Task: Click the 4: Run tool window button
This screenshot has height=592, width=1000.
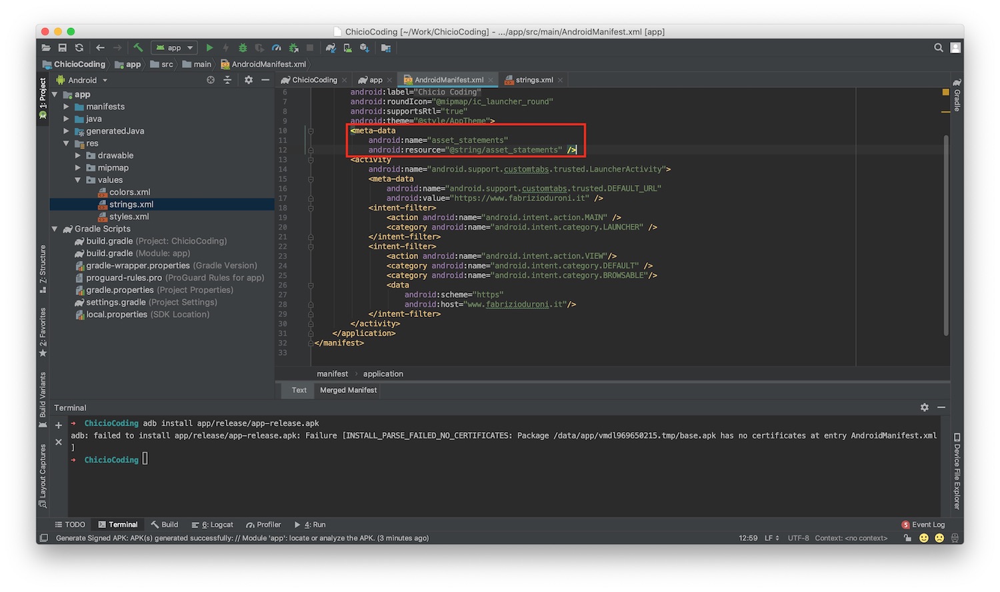Action: coord(310,525)
